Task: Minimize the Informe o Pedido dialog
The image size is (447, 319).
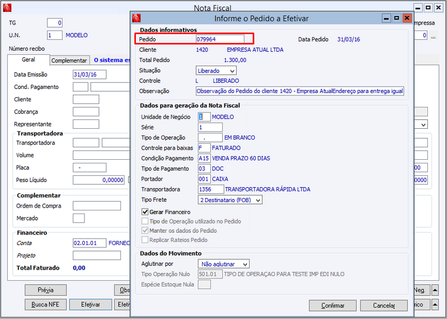Action: pos(386,18)
